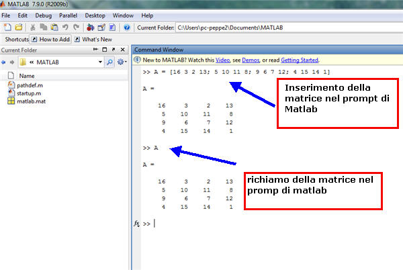
Task: Select startup.m in the file list
Action: pyautogui.click(x=29, y=93)
